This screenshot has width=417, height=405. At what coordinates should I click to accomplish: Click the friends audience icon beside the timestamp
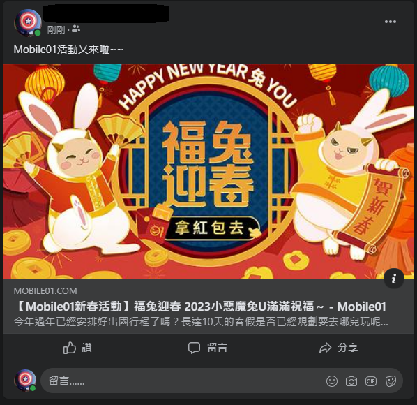pyautogui.click(x=76, y=29)
